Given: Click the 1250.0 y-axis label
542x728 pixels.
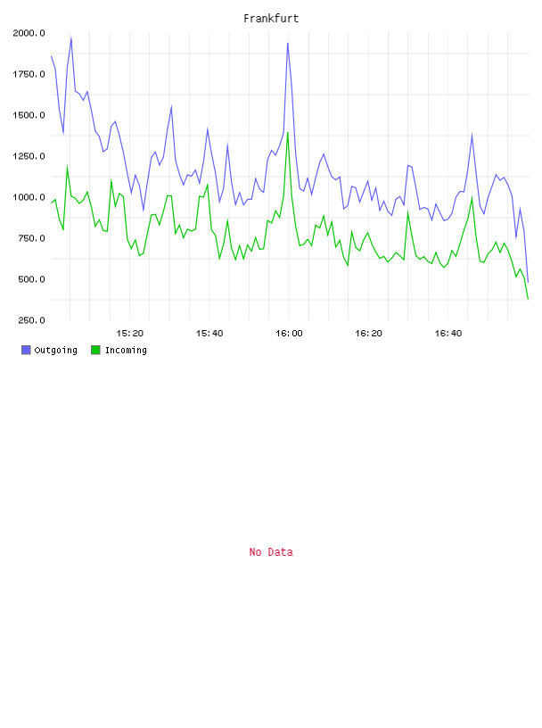Looking at the screenshot, I should [x=29, y=156].
